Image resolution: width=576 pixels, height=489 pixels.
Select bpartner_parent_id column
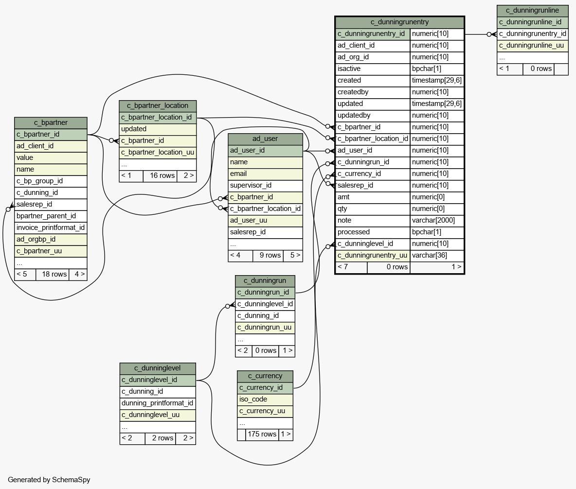51,216
